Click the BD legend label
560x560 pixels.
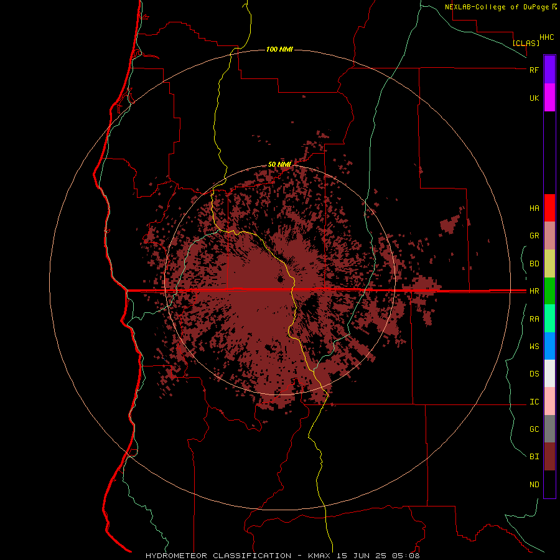click(x=534, y=264)
